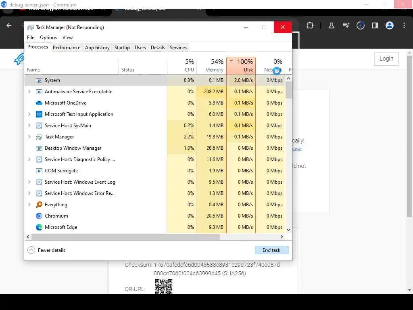The height and width of the screenshot is (310, 413).
Task: Toggle the Chromium side panel icon
Action: point(375,25)
